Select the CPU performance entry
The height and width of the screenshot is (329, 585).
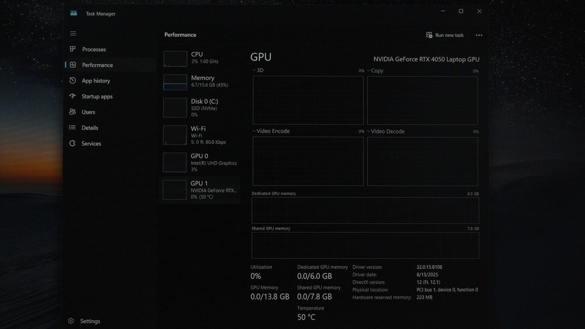(x=200, y=58)
